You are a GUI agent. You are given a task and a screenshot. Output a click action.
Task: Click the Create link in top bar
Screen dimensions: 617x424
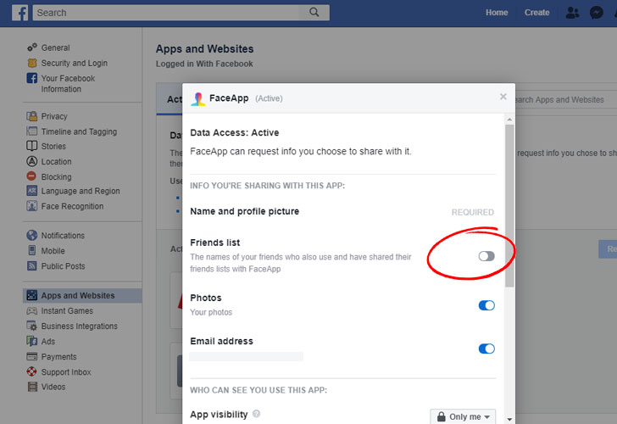click(536, 13)
